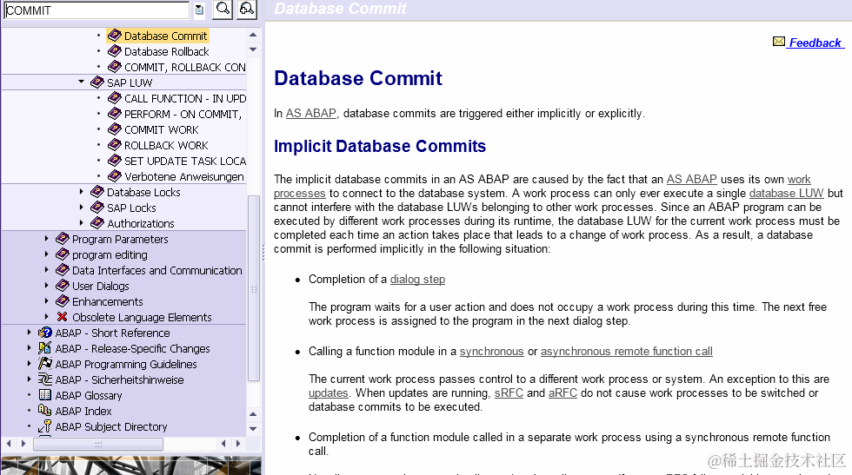This screenshot has width=852, height=475.
Task: Expand the Authorizations node
Action: 81,222
